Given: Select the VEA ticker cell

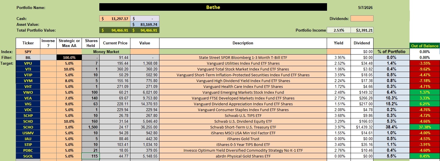Looking at the screenshot, I should pos(28,98).
